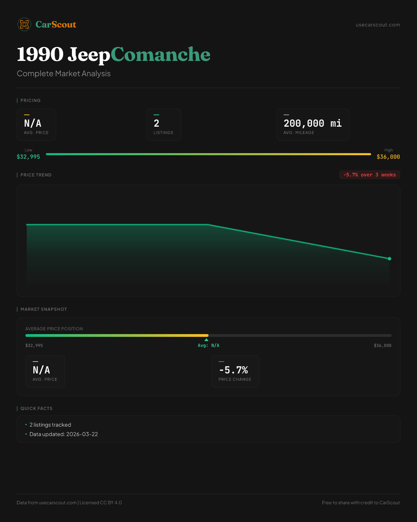Screen dimensions: 417x522
Task: Click the green endpoint dot on price trend chart
Action: [390, 259]
